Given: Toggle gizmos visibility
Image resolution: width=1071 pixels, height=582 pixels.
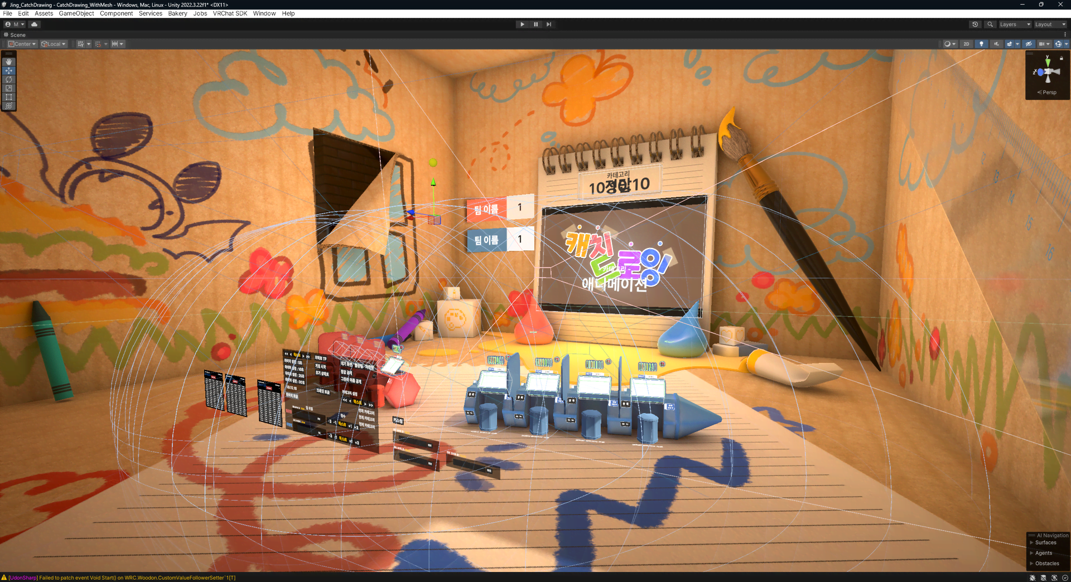Looking at the screenshot, I should tap(1058, 44).
